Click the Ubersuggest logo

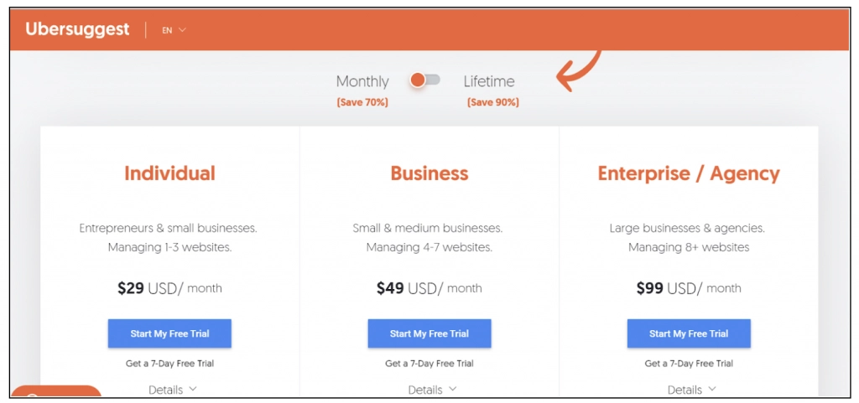tap(77, 29)
